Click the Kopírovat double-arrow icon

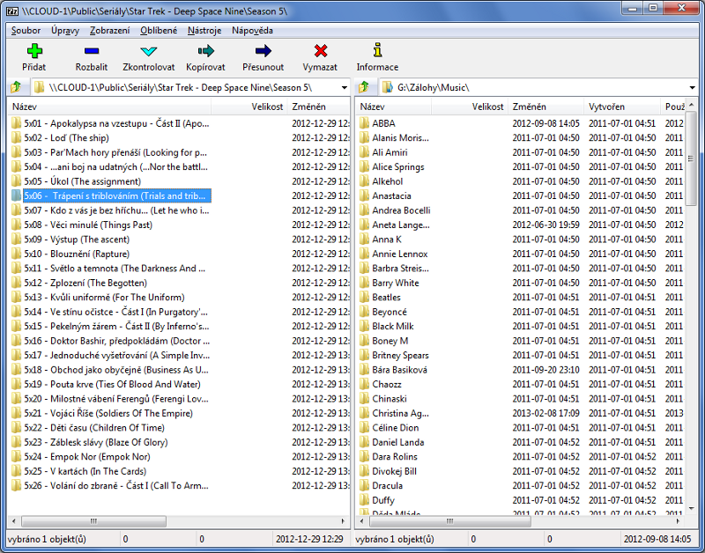pyautogui.click(x=206, y=52)
